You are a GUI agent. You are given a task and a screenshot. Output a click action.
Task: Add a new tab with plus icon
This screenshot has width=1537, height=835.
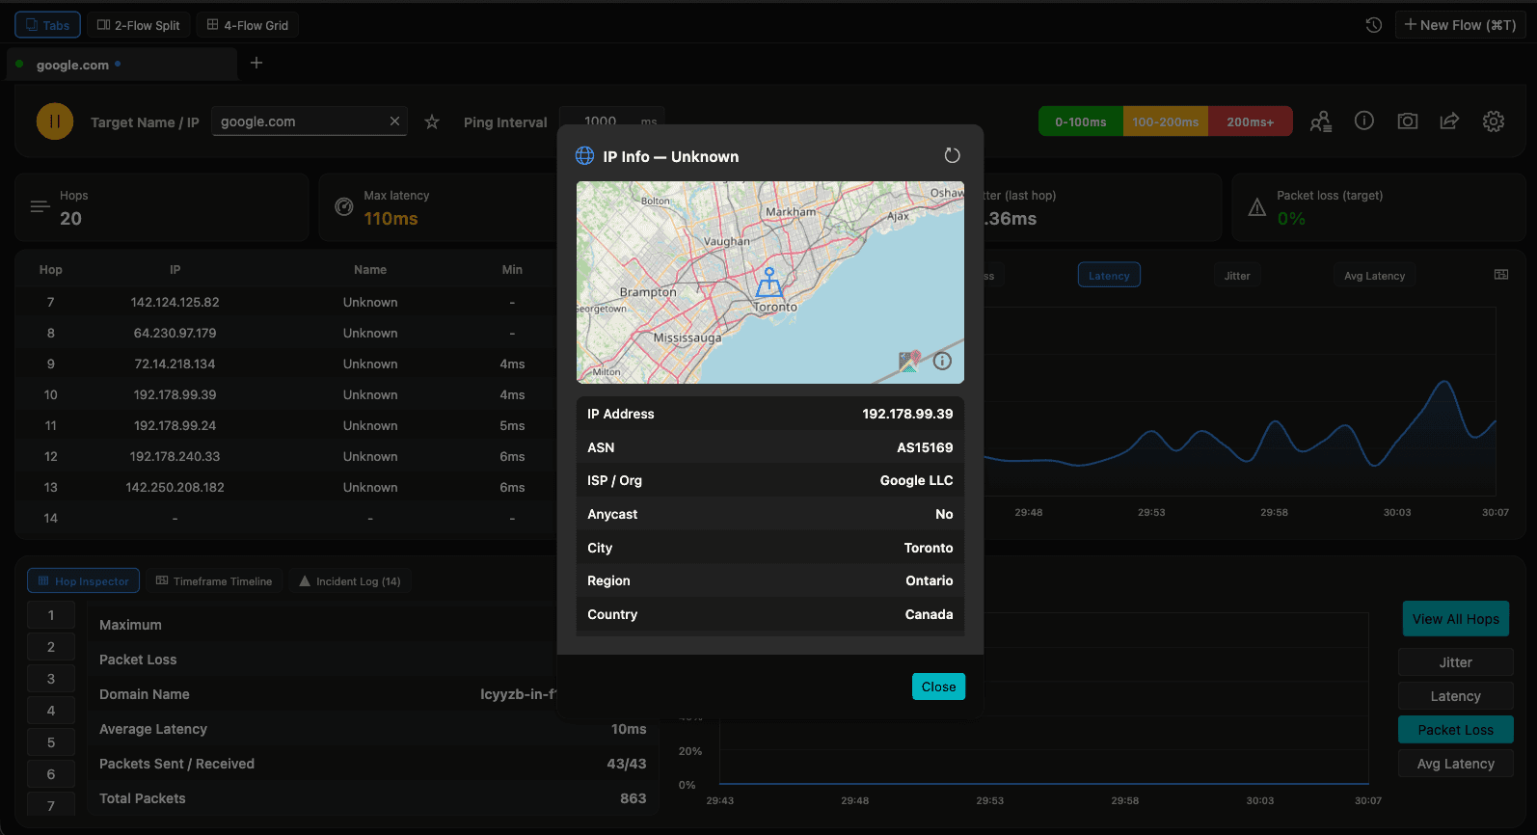(256, 63)
